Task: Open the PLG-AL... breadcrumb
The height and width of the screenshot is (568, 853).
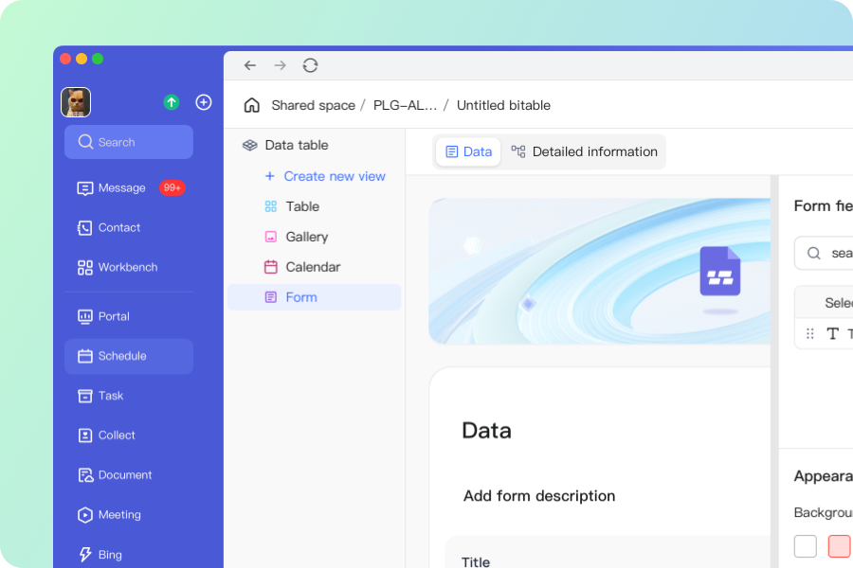Action: pyautogui.click(x=405, y=105)
